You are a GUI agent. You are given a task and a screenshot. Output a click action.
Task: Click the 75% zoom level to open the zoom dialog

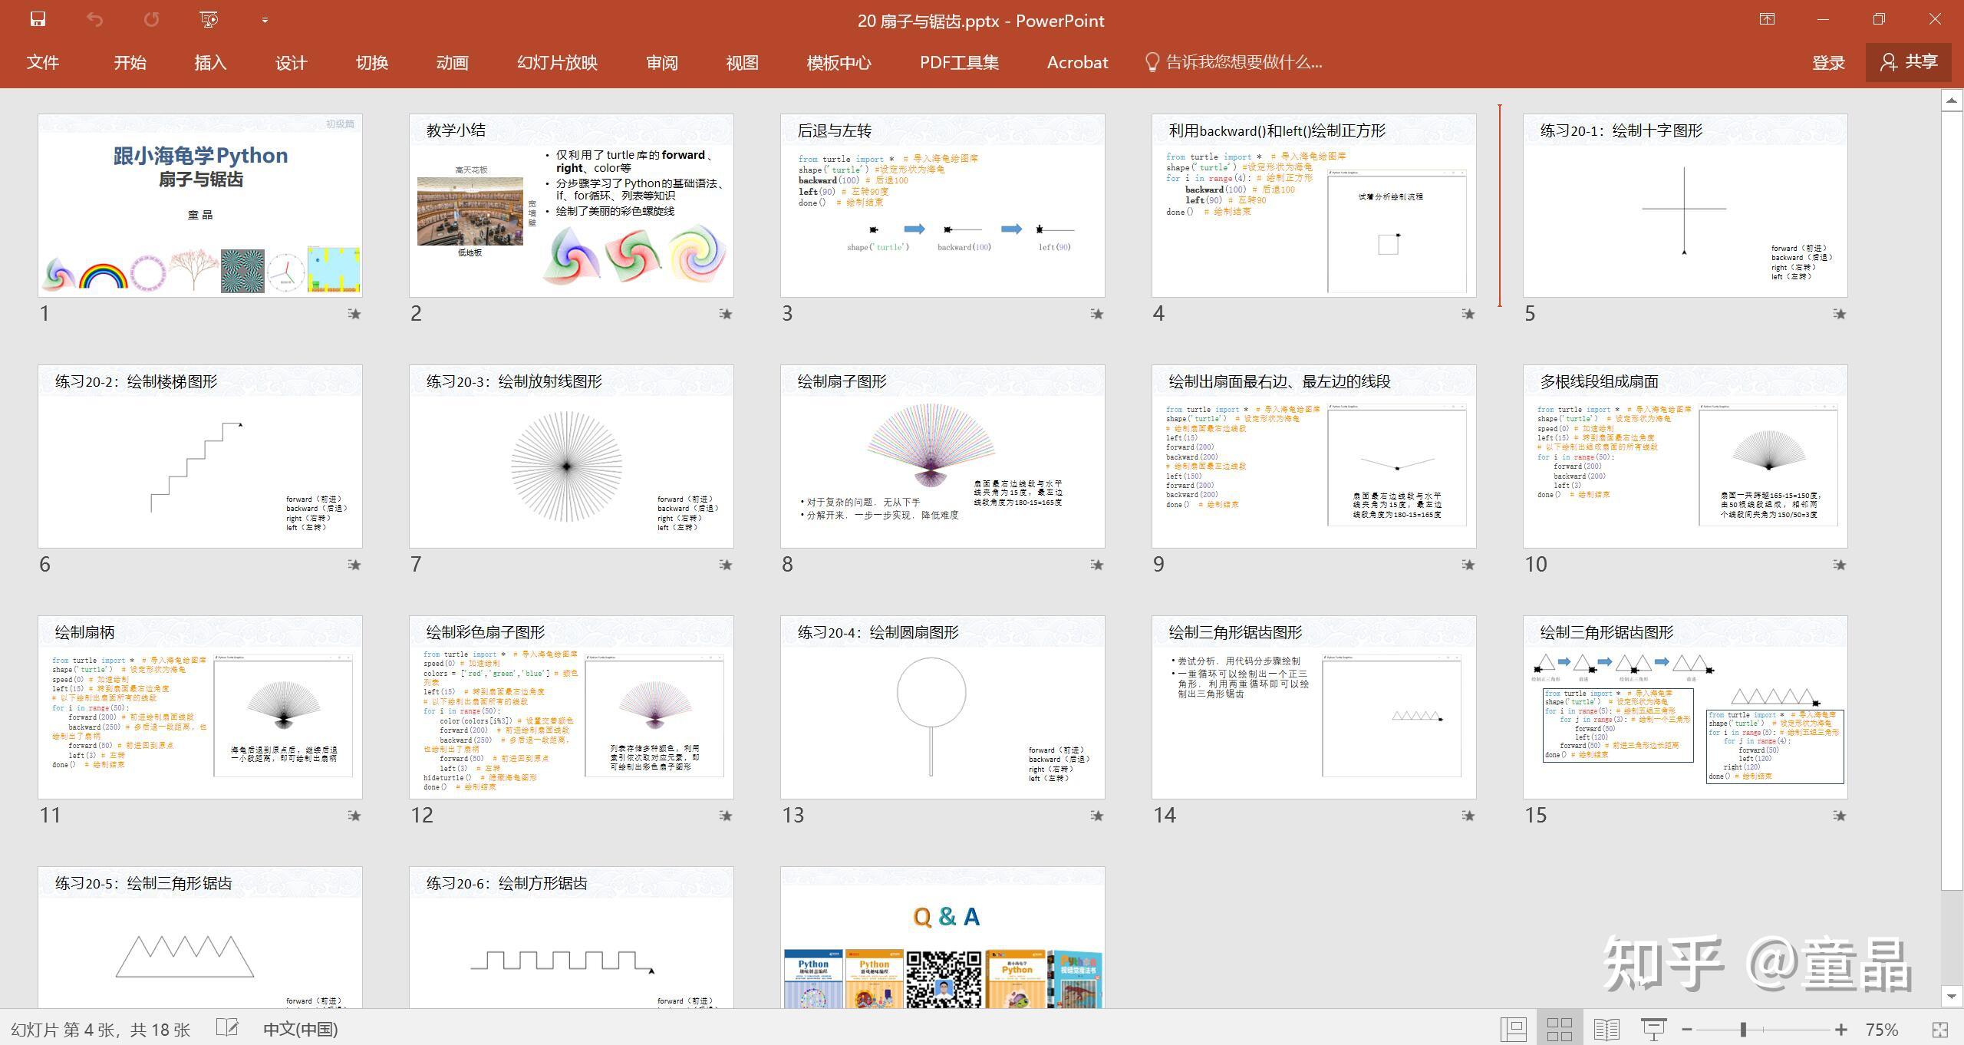click(1882, 1029)
